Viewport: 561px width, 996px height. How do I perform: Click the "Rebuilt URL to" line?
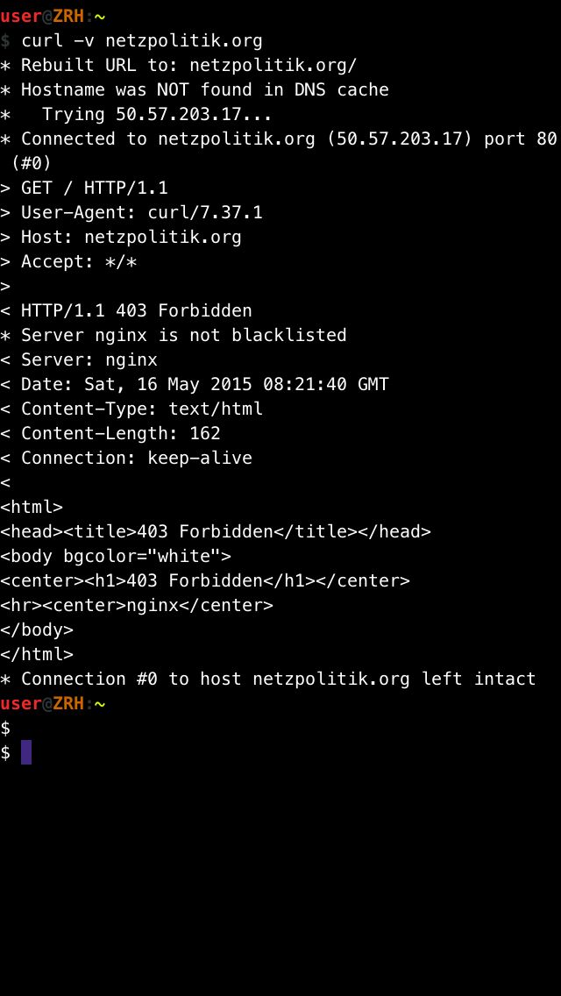(x=188, y=66)
